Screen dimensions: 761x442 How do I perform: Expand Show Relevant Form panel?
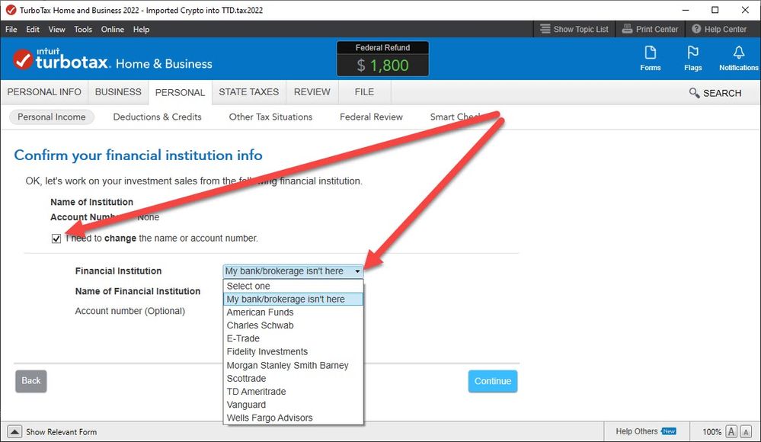[14, 432]
